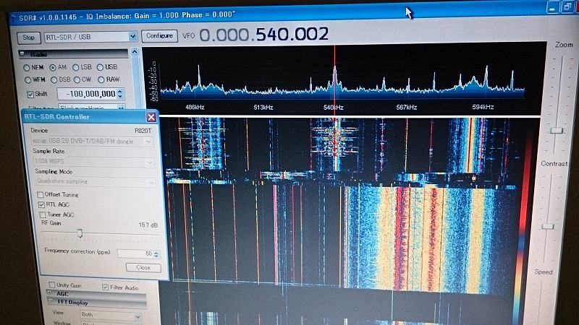Click the 486kHz label on spectrum

[195, 108]
